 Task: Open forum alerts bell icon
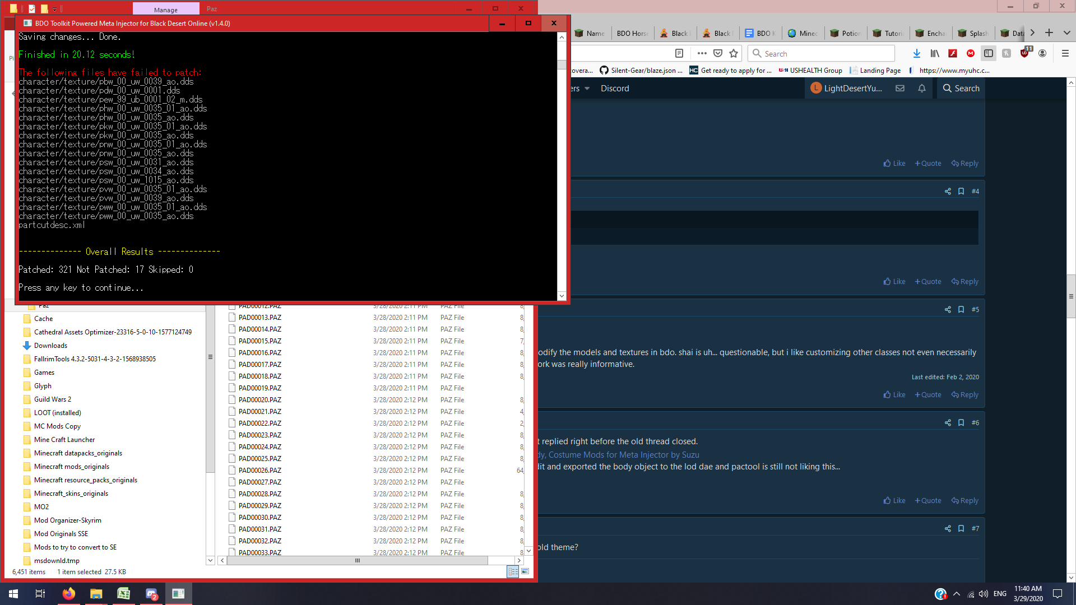coord(921,89)
